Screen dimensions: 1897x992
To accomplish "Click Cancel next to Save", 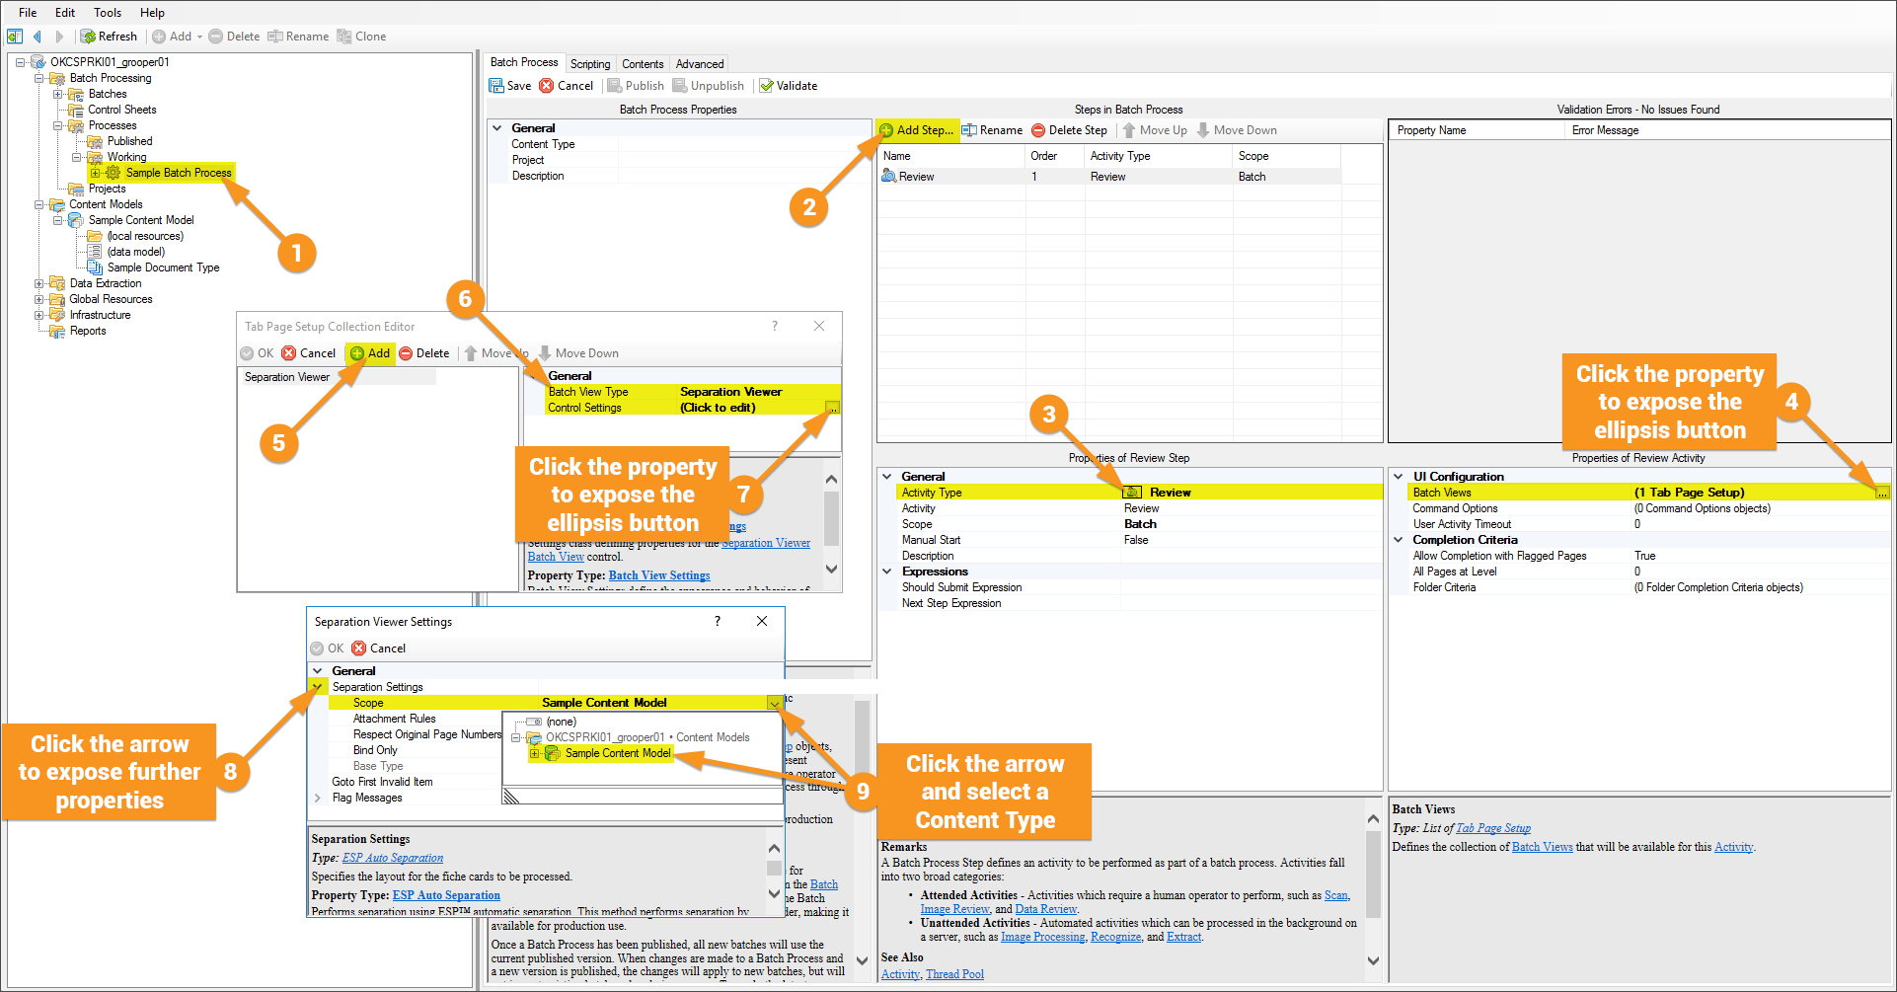I will [567, 86].
